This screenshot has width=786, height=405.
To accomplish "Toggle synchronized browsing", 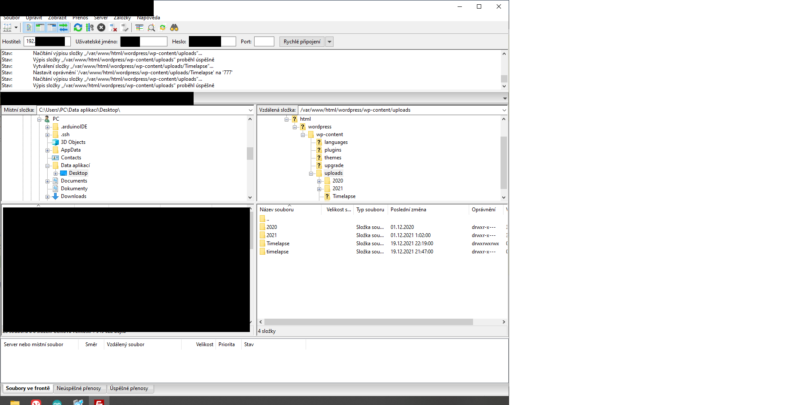I will tap(163, 27).
